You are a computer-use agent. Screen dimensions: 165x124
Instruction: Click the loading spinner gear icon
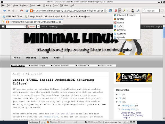coord(162,11)
